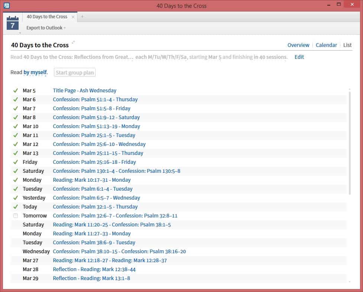Toggle the checkmark for Today's reading
363x292 pixels.
[x=16, y=207]
